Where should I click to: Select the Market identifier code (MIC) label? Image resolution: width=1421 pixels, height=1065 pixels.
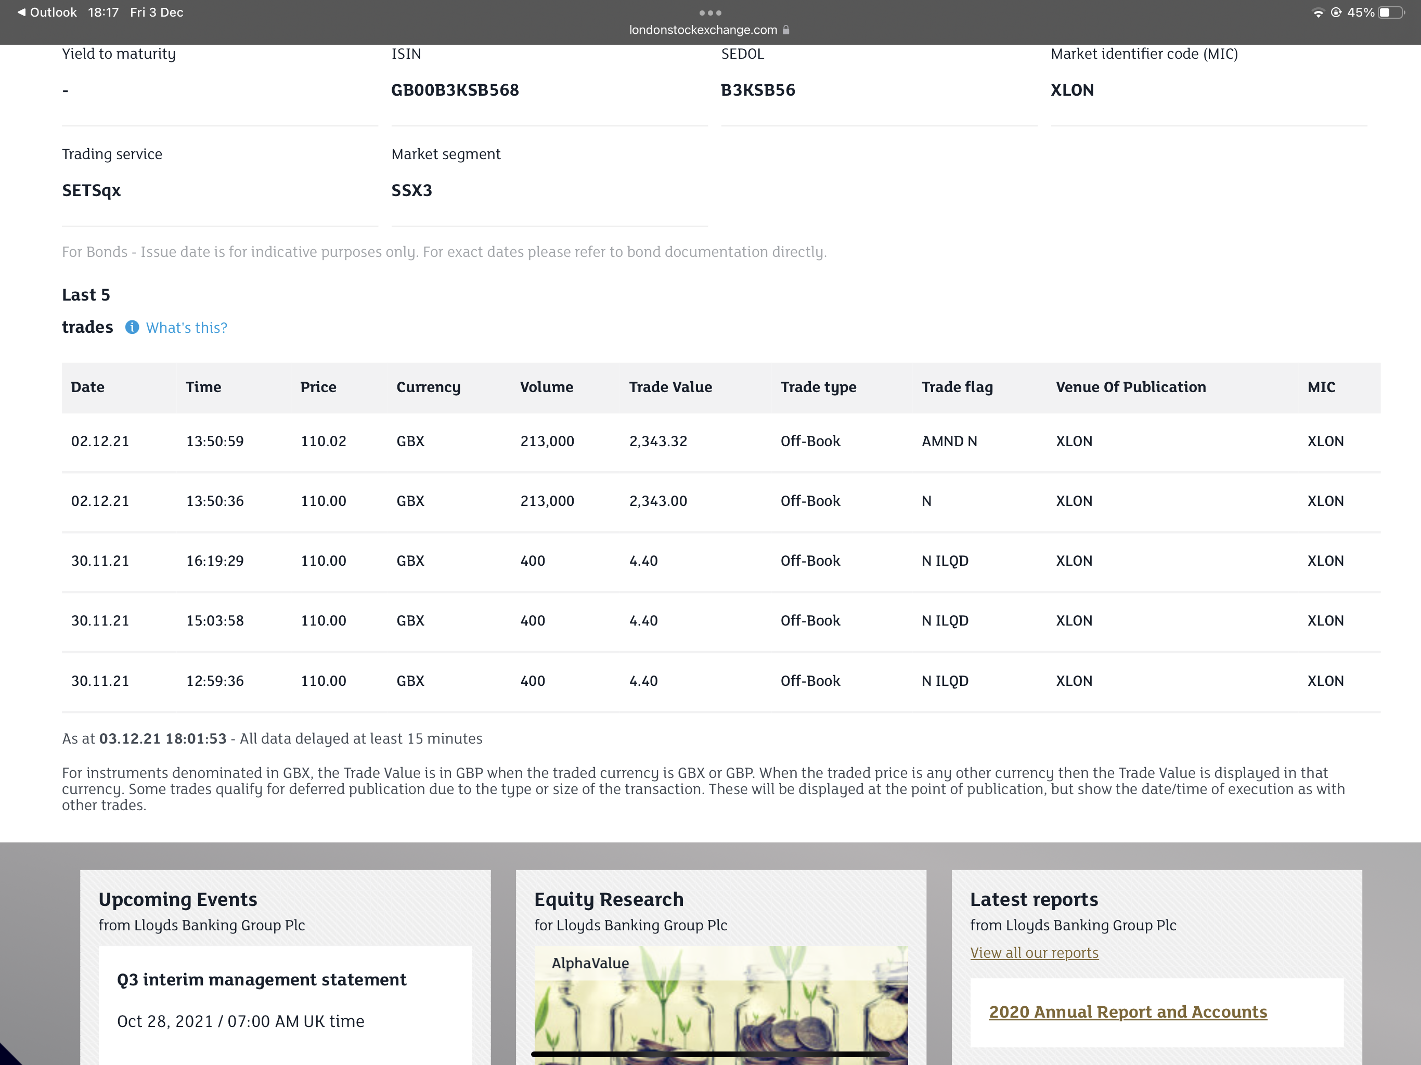click(1144, 54)
